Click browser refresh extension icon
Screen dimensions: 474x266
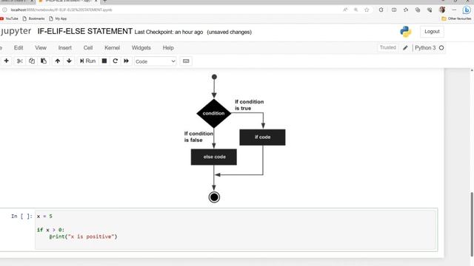click(x=381, y=10)
